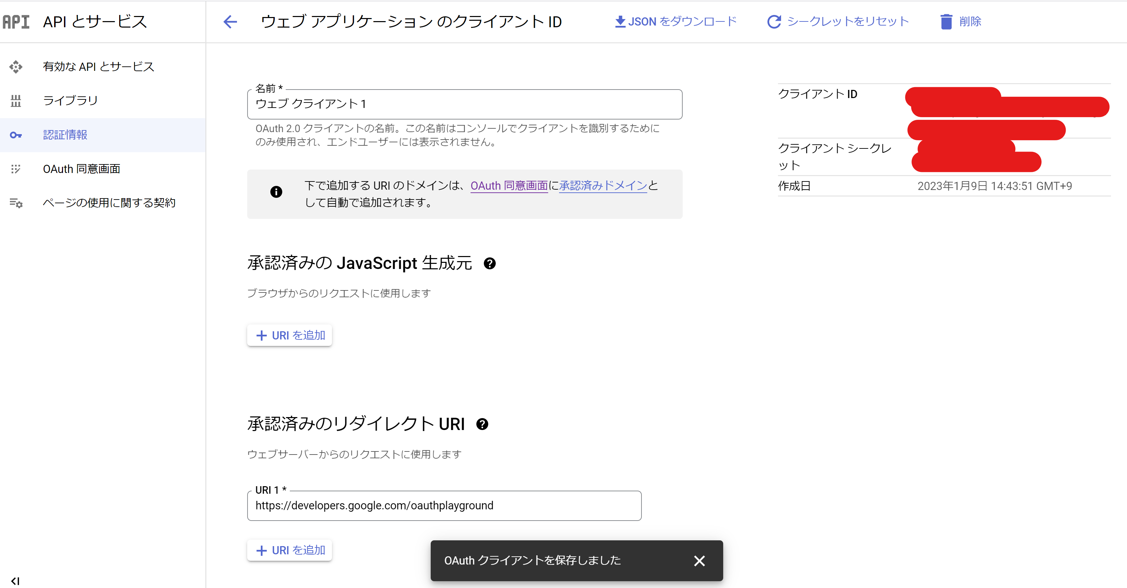
Task: Click the trash icon to delete client
Action: (946, 21)
